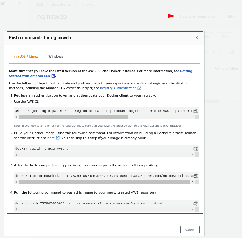Select the macOS / Linux tab
The width and height of the screenshot is (242, 238).
pos(26,56)
